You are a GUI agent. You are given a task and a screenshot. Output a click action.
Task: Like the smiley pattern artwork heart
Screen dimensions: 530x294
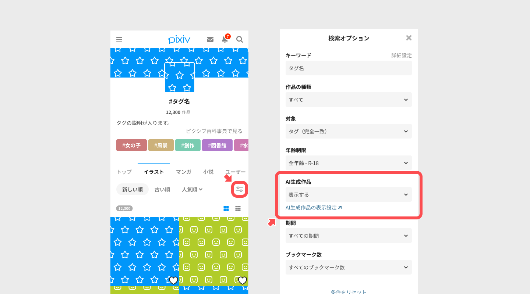coord(242,280)
